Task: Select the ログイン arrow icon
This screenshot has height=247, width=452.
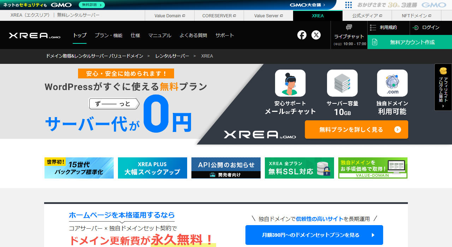Action: 415,28
